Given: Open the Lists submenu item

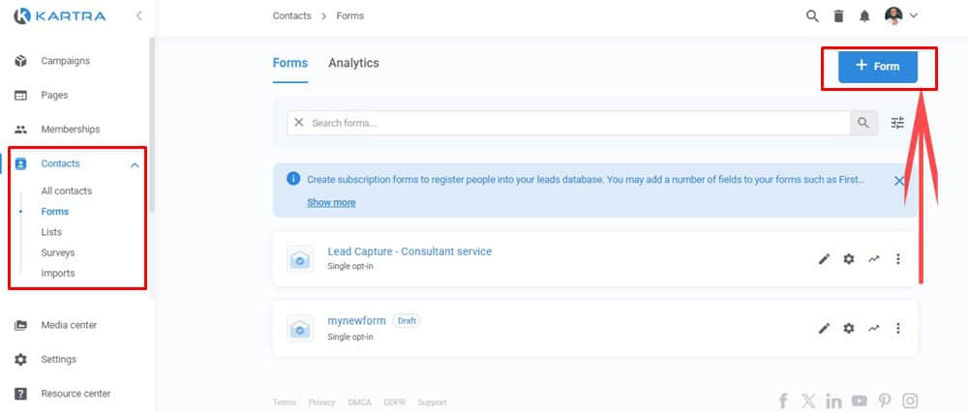Looking at the screenshot, I should click(x=51, y=232).
